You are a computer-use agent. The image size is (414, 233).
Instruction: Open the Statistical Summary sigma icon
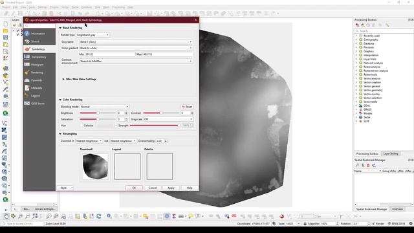tap(174, 216)
